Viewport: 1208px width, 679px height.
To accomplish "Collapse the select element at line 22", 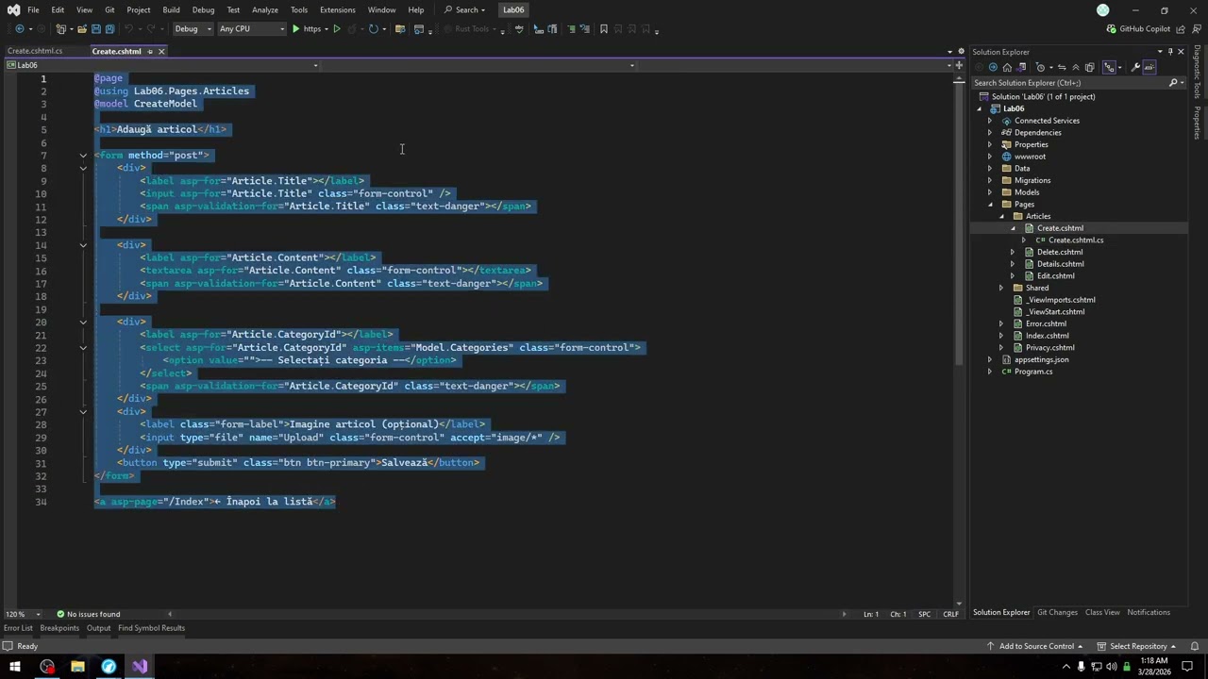I will (x=83, y=347).
